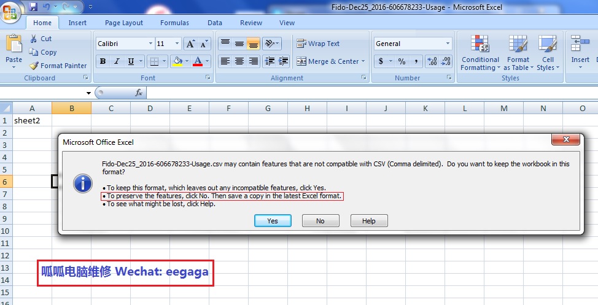Align text right

[253, 61]
